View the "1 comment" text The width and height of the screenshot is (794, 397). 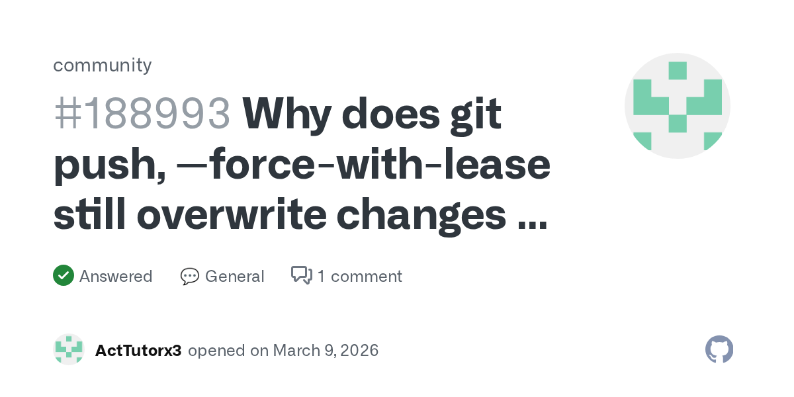[359, 276]
